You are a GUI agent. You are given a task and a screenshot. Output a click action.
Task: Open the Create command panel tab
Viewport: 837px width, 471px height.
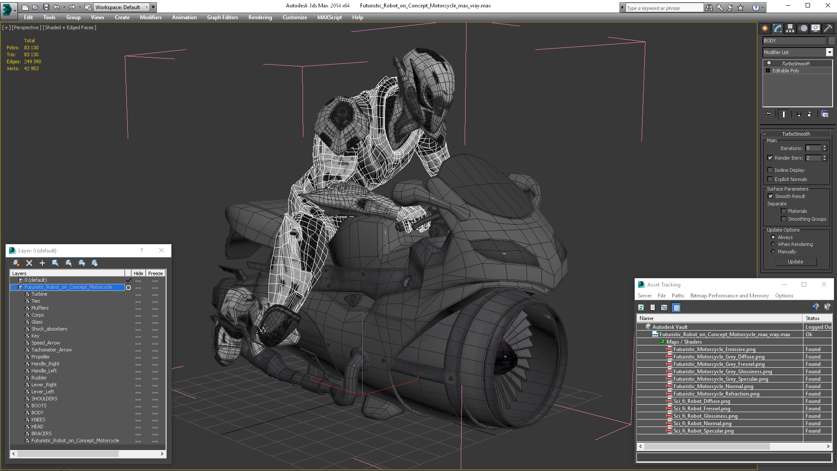(765, 28)
